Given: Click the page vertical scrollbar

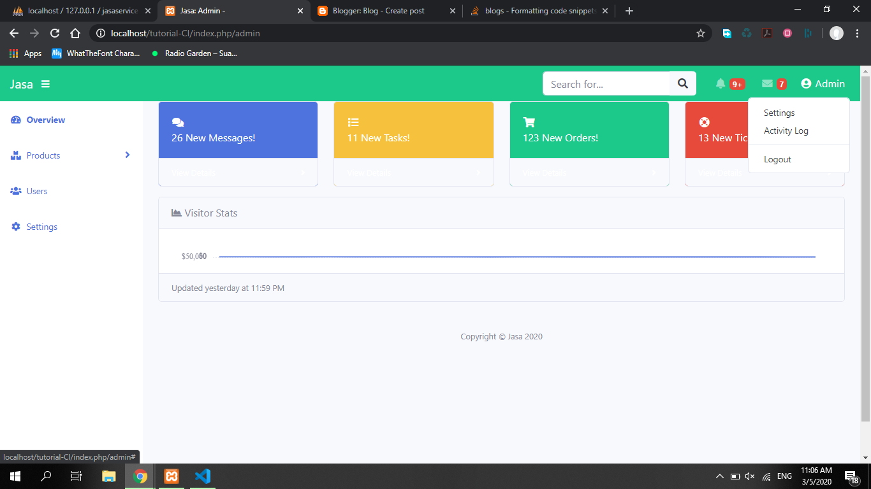Looking at the screenshot, I should (865, 248).
